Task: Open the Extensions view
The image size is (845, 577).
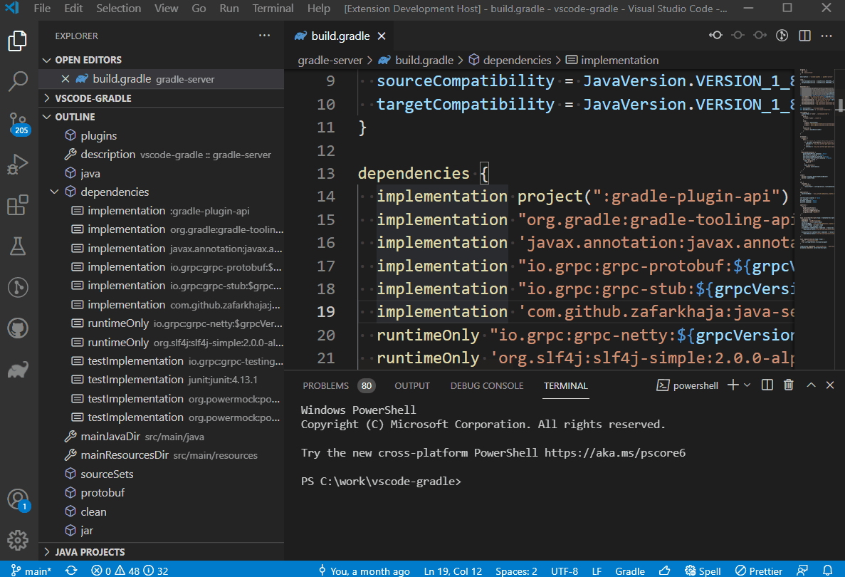Action: coord(18,205)
